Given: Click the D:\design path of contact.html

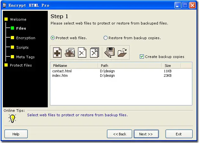Looking at the screenshot, I should (x=107, y=71).
